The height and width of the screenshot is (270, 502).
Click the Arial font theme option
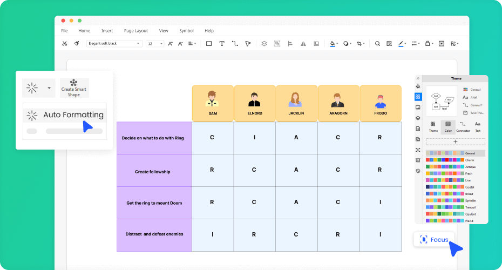pos(470,97)
